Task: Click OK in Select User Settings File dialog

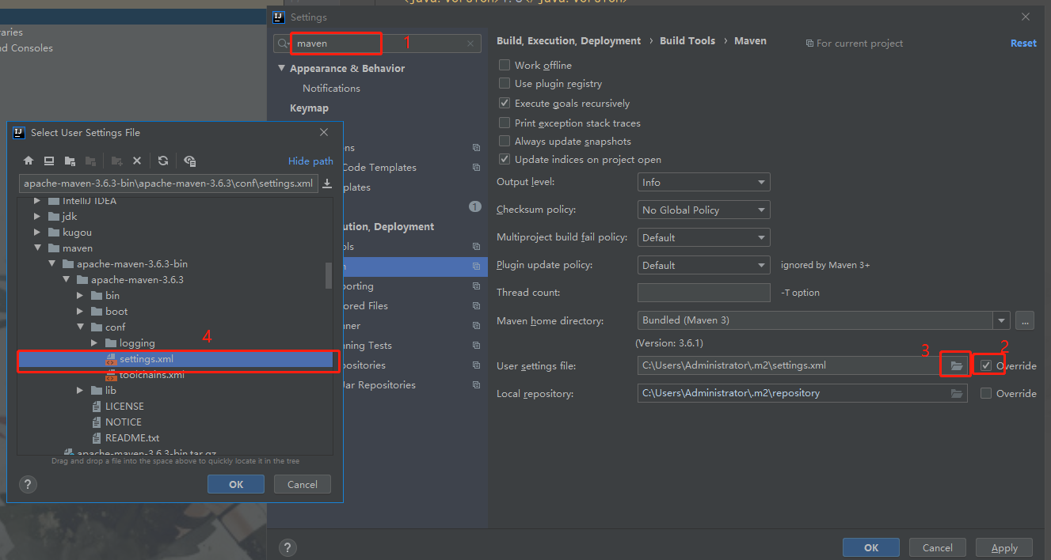Action: pos(236,484)
